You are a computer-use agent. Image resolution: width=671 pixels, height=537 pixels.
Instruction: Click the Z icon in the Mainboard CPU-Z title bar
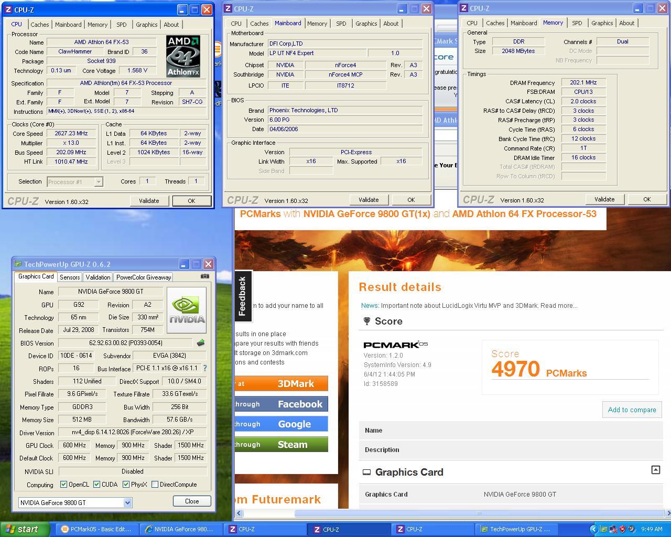pyautogui.click(x=228, y=9)
